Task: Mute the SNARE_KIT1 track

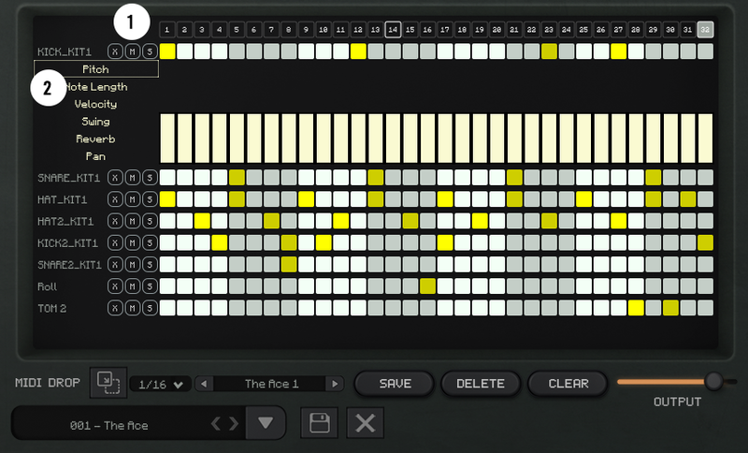Action: pos(132,178)
